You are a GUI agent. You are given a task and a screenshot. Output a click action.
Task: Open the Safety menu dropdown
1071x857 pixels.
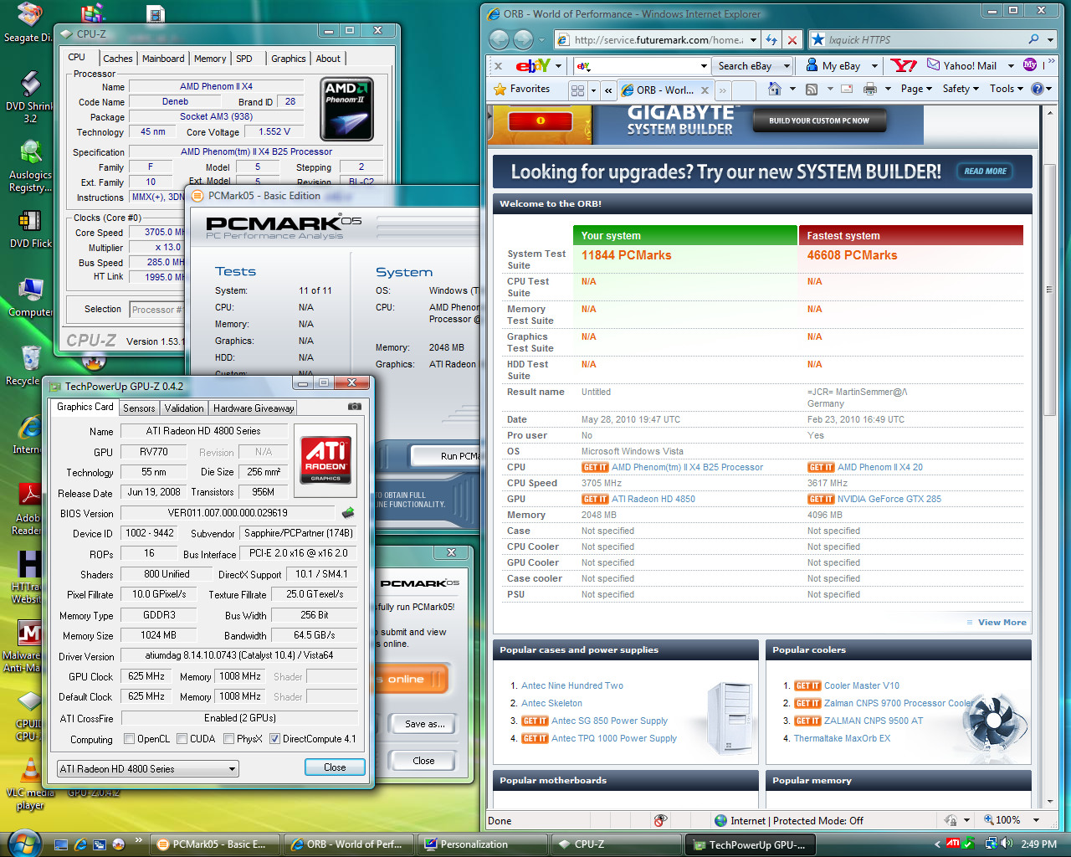[x=961, y=89]
